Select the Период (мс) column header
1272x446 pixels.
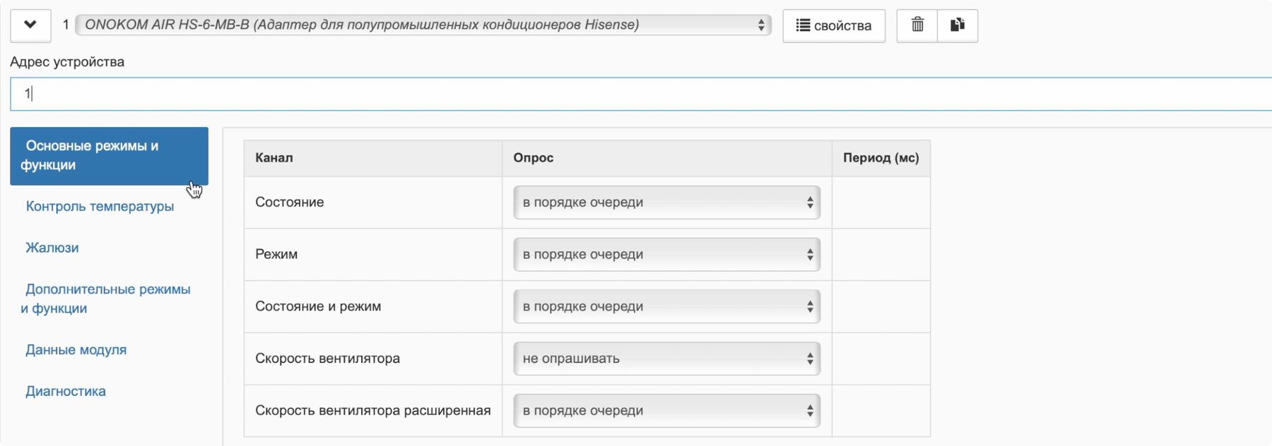pyautogui.click(x=881, y=158)
